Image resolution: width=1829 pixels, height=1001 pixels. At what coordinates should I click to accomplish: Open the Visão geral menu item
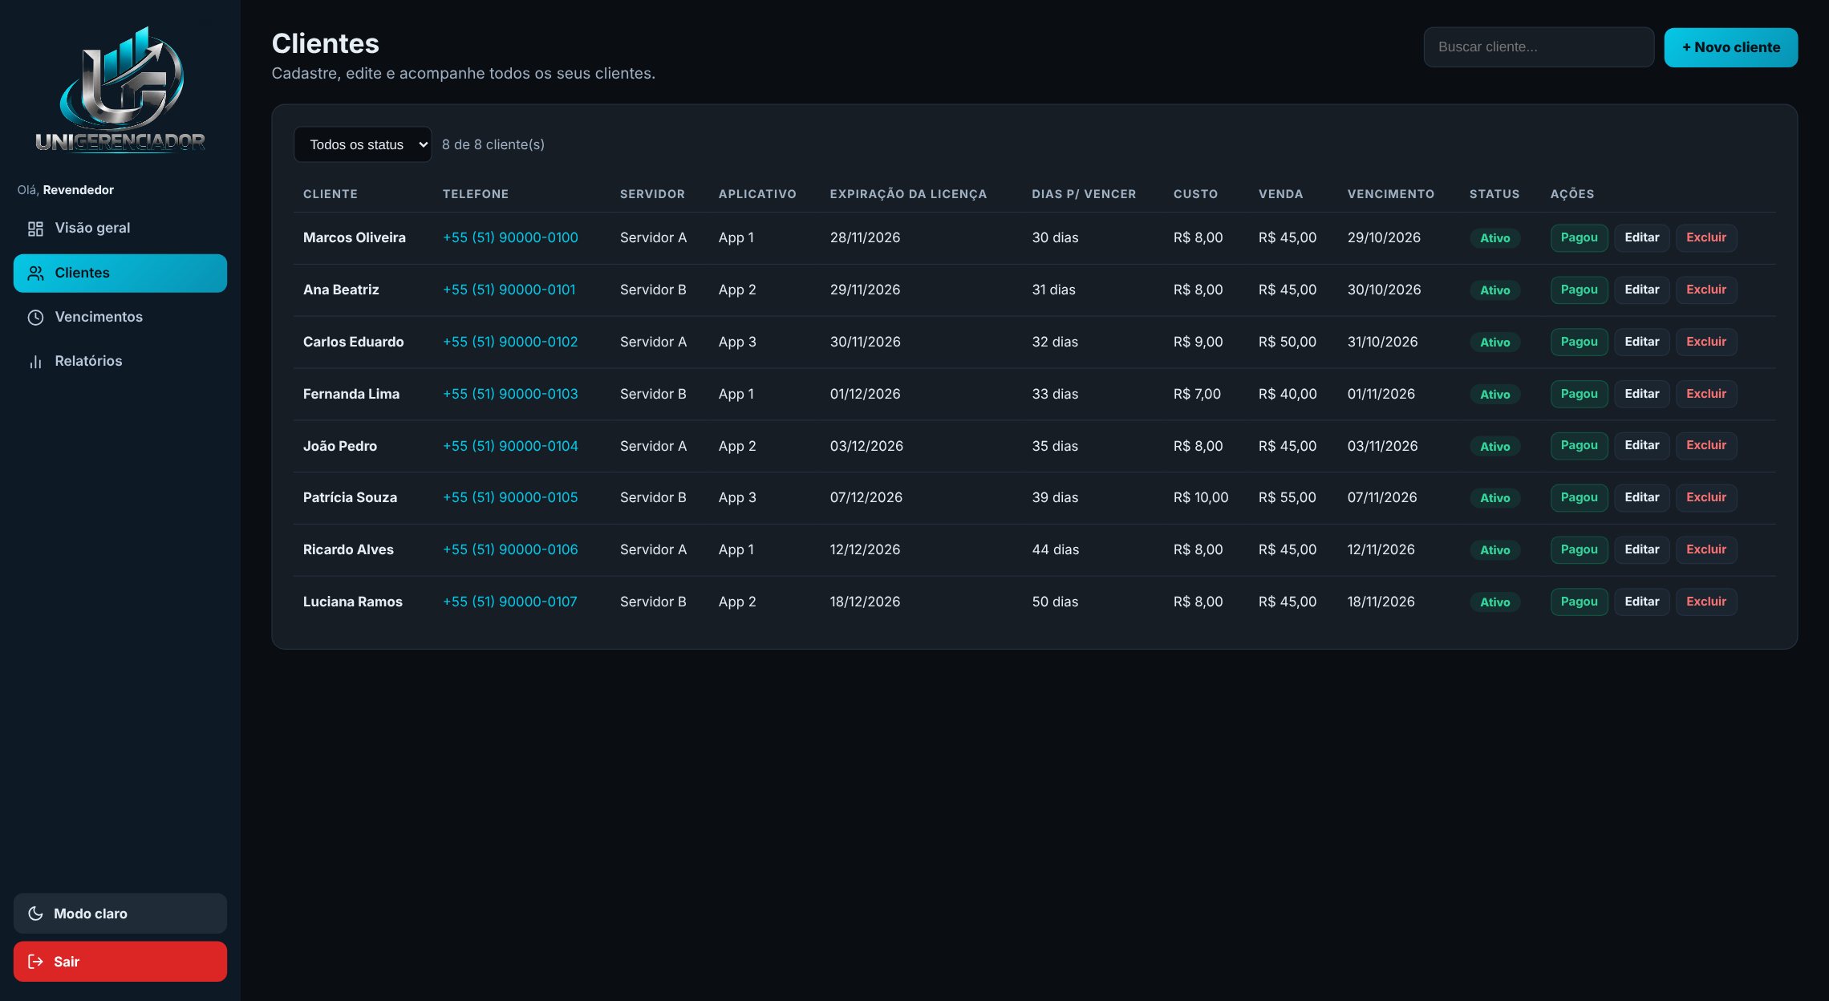tap(120, 229)
